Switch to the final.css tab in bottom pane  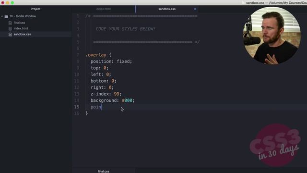tap(104, 171)
